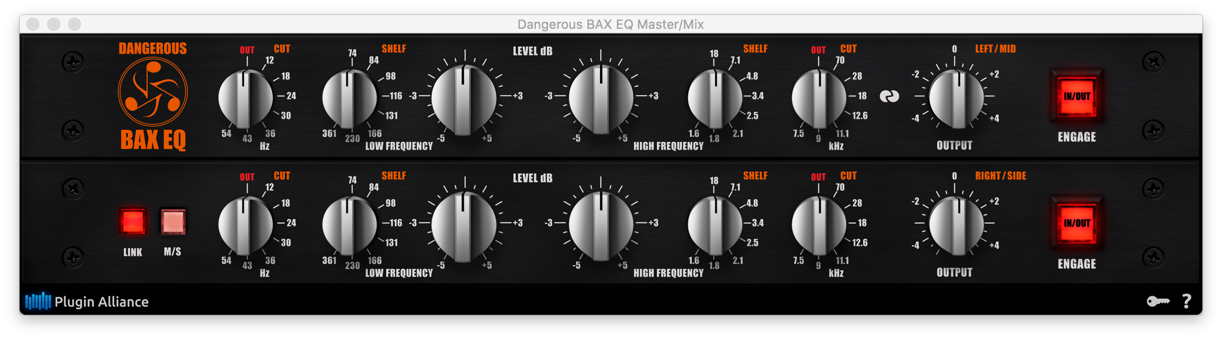Click the Left/Mid low shelf frequency knob

pyautogui.click(x=349, y=99)
